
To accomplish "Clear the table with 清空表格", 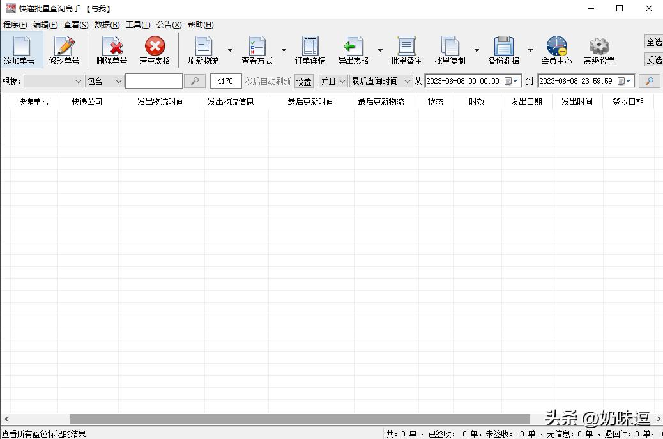I will 155,50.
